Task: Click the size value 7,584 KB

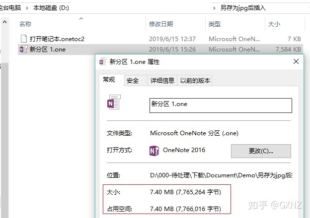Action: pyautogui.click(x=288, y=49)
